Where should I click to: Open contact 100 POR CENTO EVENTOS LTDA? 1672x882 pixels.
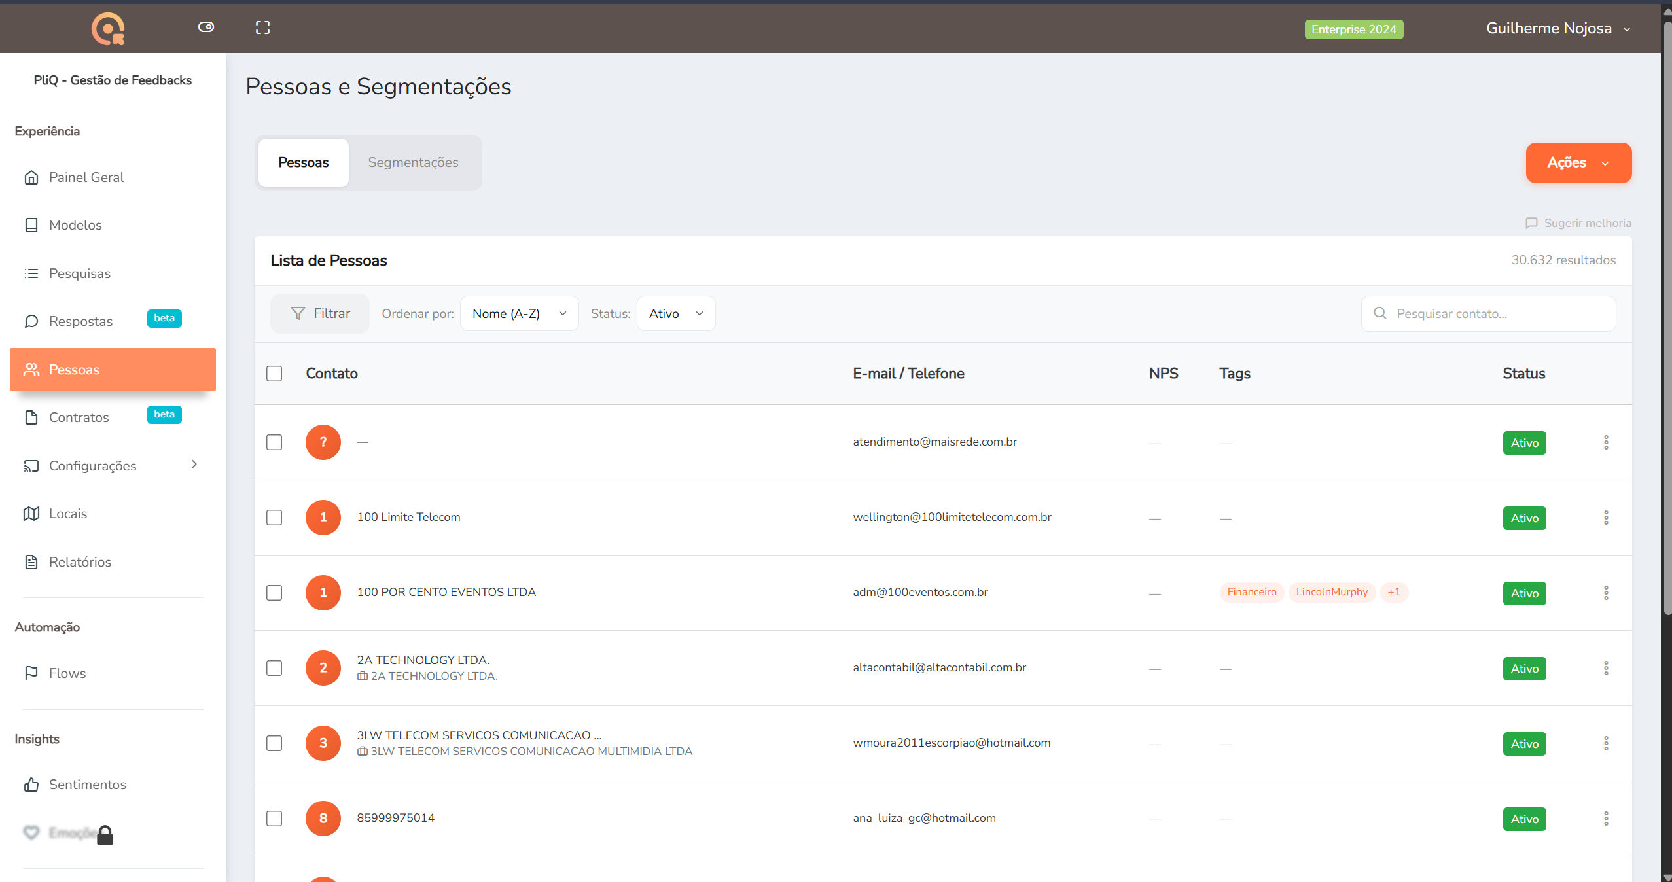click(446, 592)
